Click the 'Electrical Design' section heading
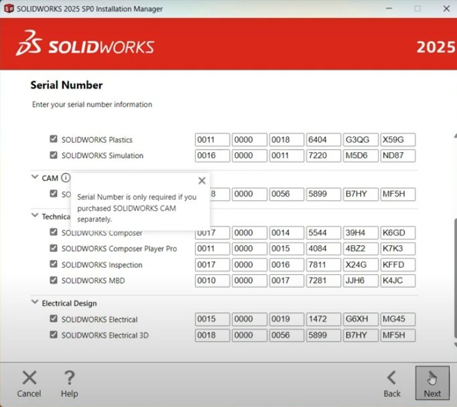 (x=69, y=303)
